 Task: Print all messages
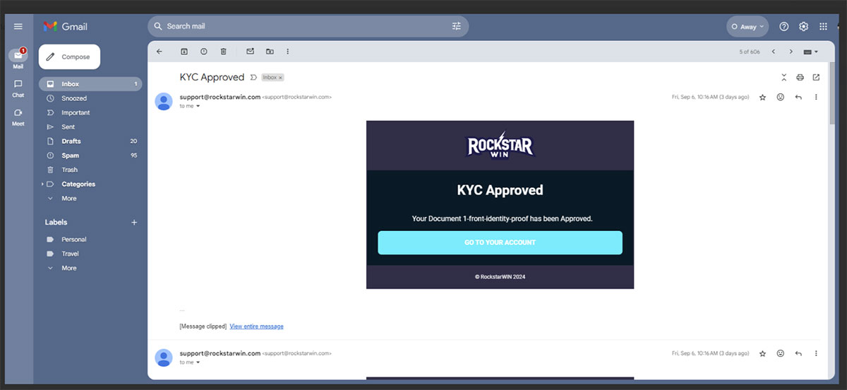coord(800,77)
